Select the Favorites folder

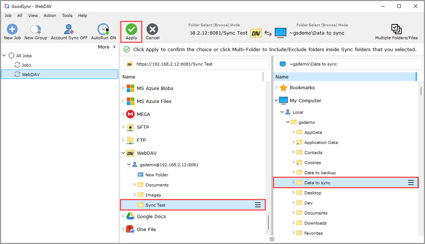[313, 233]
